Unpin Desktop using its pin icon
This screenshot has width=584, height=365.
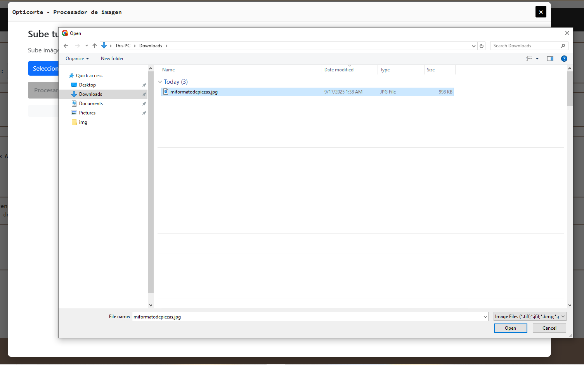click(x=144, y=85)
